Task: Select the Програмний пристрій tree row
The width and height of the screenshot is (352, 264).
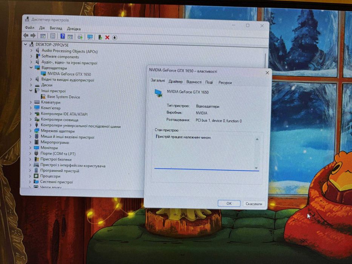Action: (x=60, y=170)
